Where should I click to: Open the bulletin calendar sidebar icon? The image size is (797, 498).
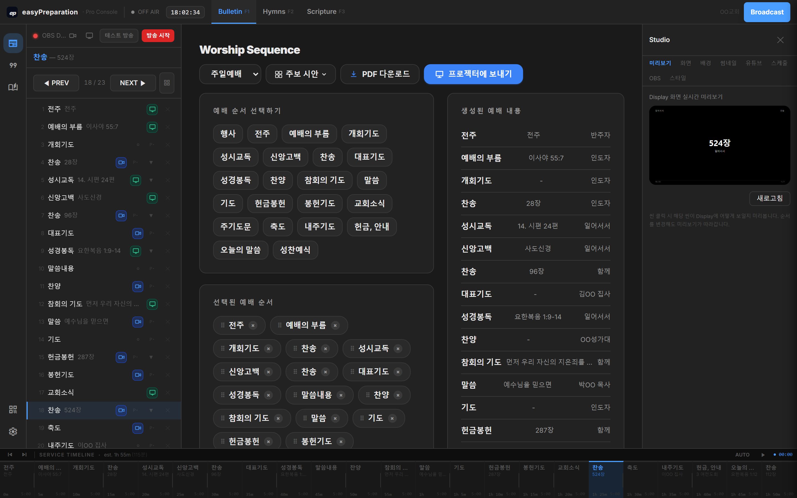coord(13,43)
